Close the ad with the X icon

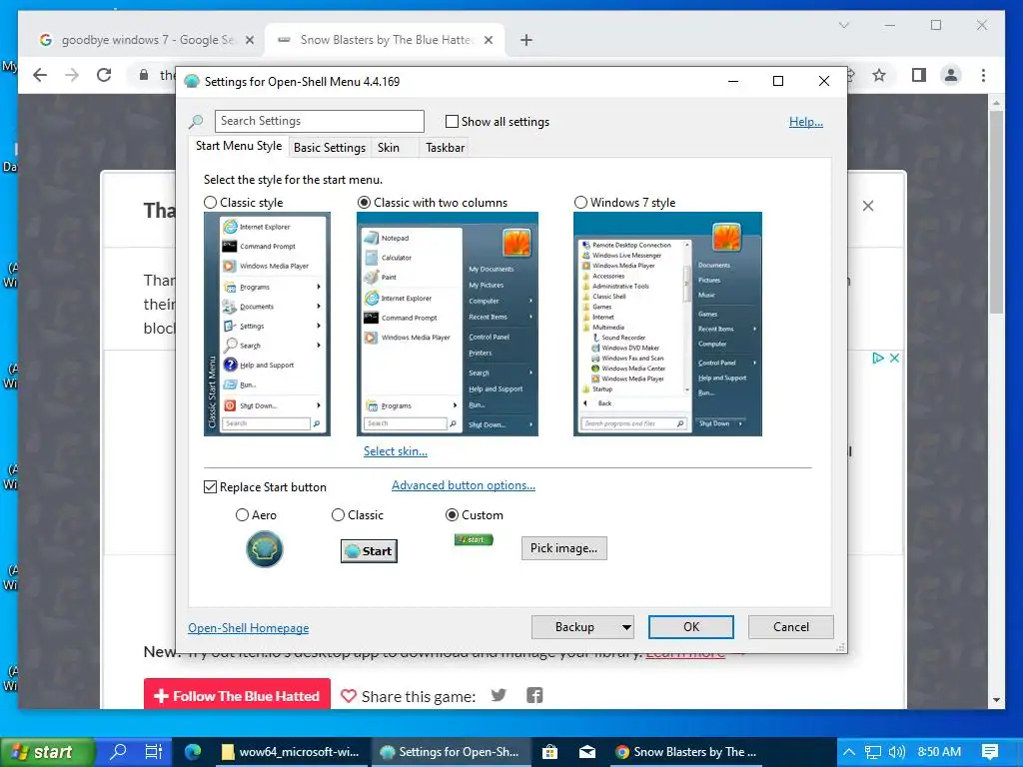point(894,358)
